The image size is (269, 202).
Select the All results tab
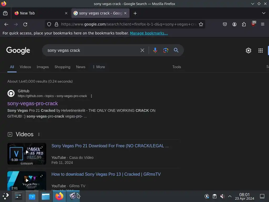pyautogui.click(x=12, y=67)
